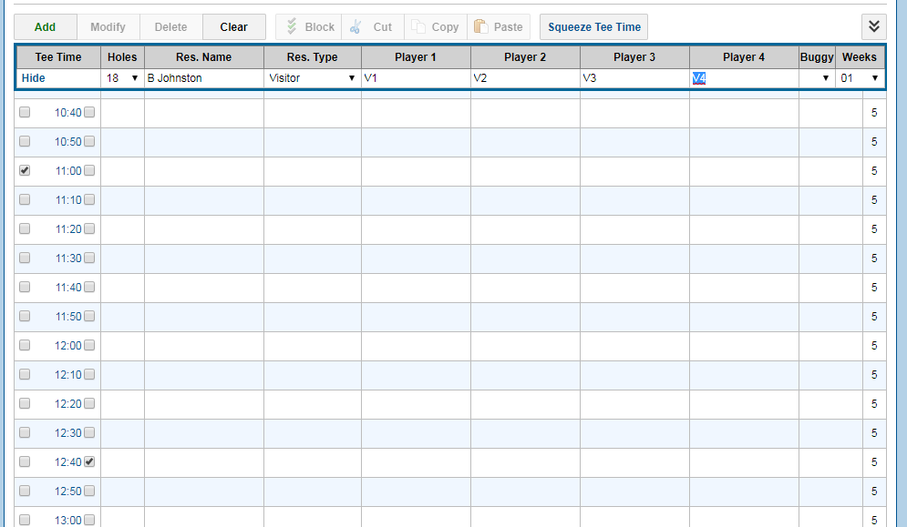Click the Player 1 field containing V1

point(416,78)
